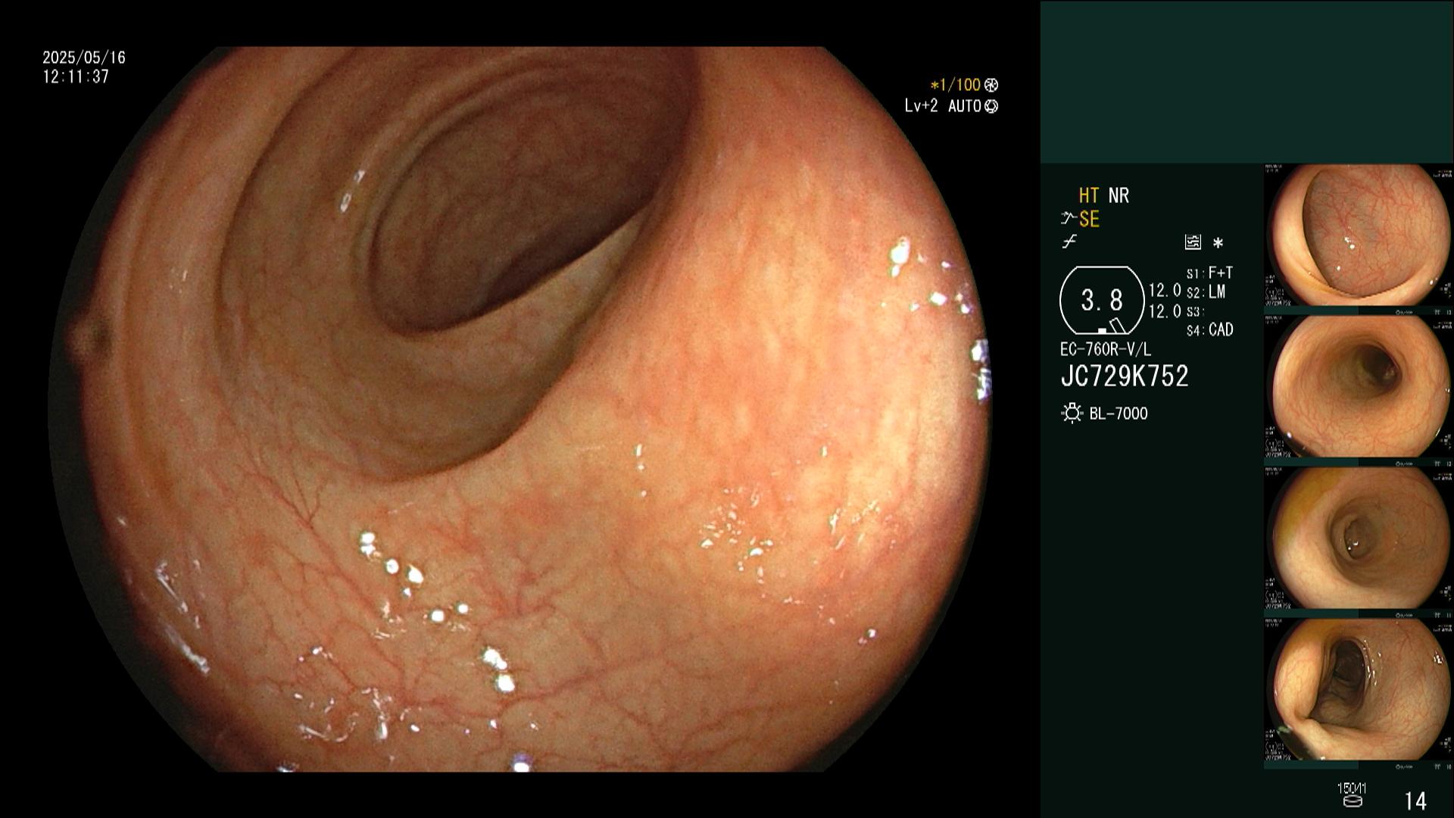Image resolution: width=1454 pixels, height=818 pixels.
Task: Click the scope model EC-760R-V/L
Action: pos(1106,350)
